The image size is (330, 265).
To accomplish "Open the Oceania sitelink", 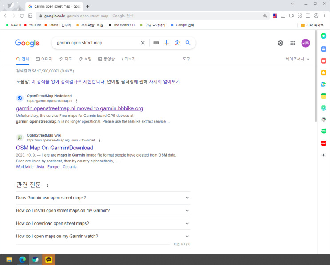I will click(x=69, y=167).
